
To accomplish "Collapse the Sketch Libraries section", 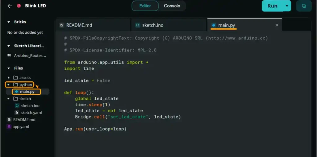I will pos(9,46).
